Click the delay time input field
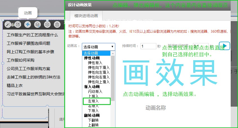The height and width of the screenshot is (128, 238). pyautogui.click(x=200, y=46)
